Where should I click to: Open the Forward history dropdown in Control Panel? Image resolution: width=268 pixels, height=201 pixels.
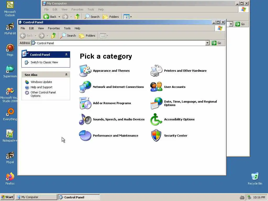48,36
